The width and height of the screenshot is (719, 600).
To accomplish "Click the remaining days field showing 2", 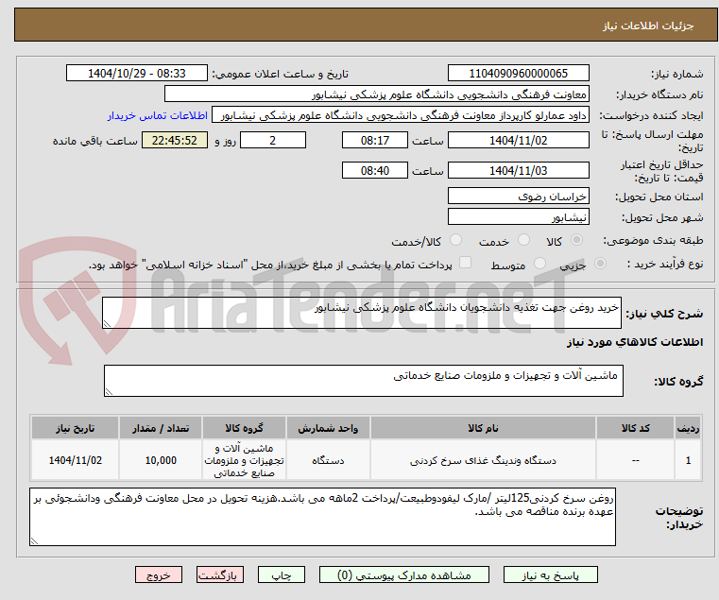I will [273, 141].
